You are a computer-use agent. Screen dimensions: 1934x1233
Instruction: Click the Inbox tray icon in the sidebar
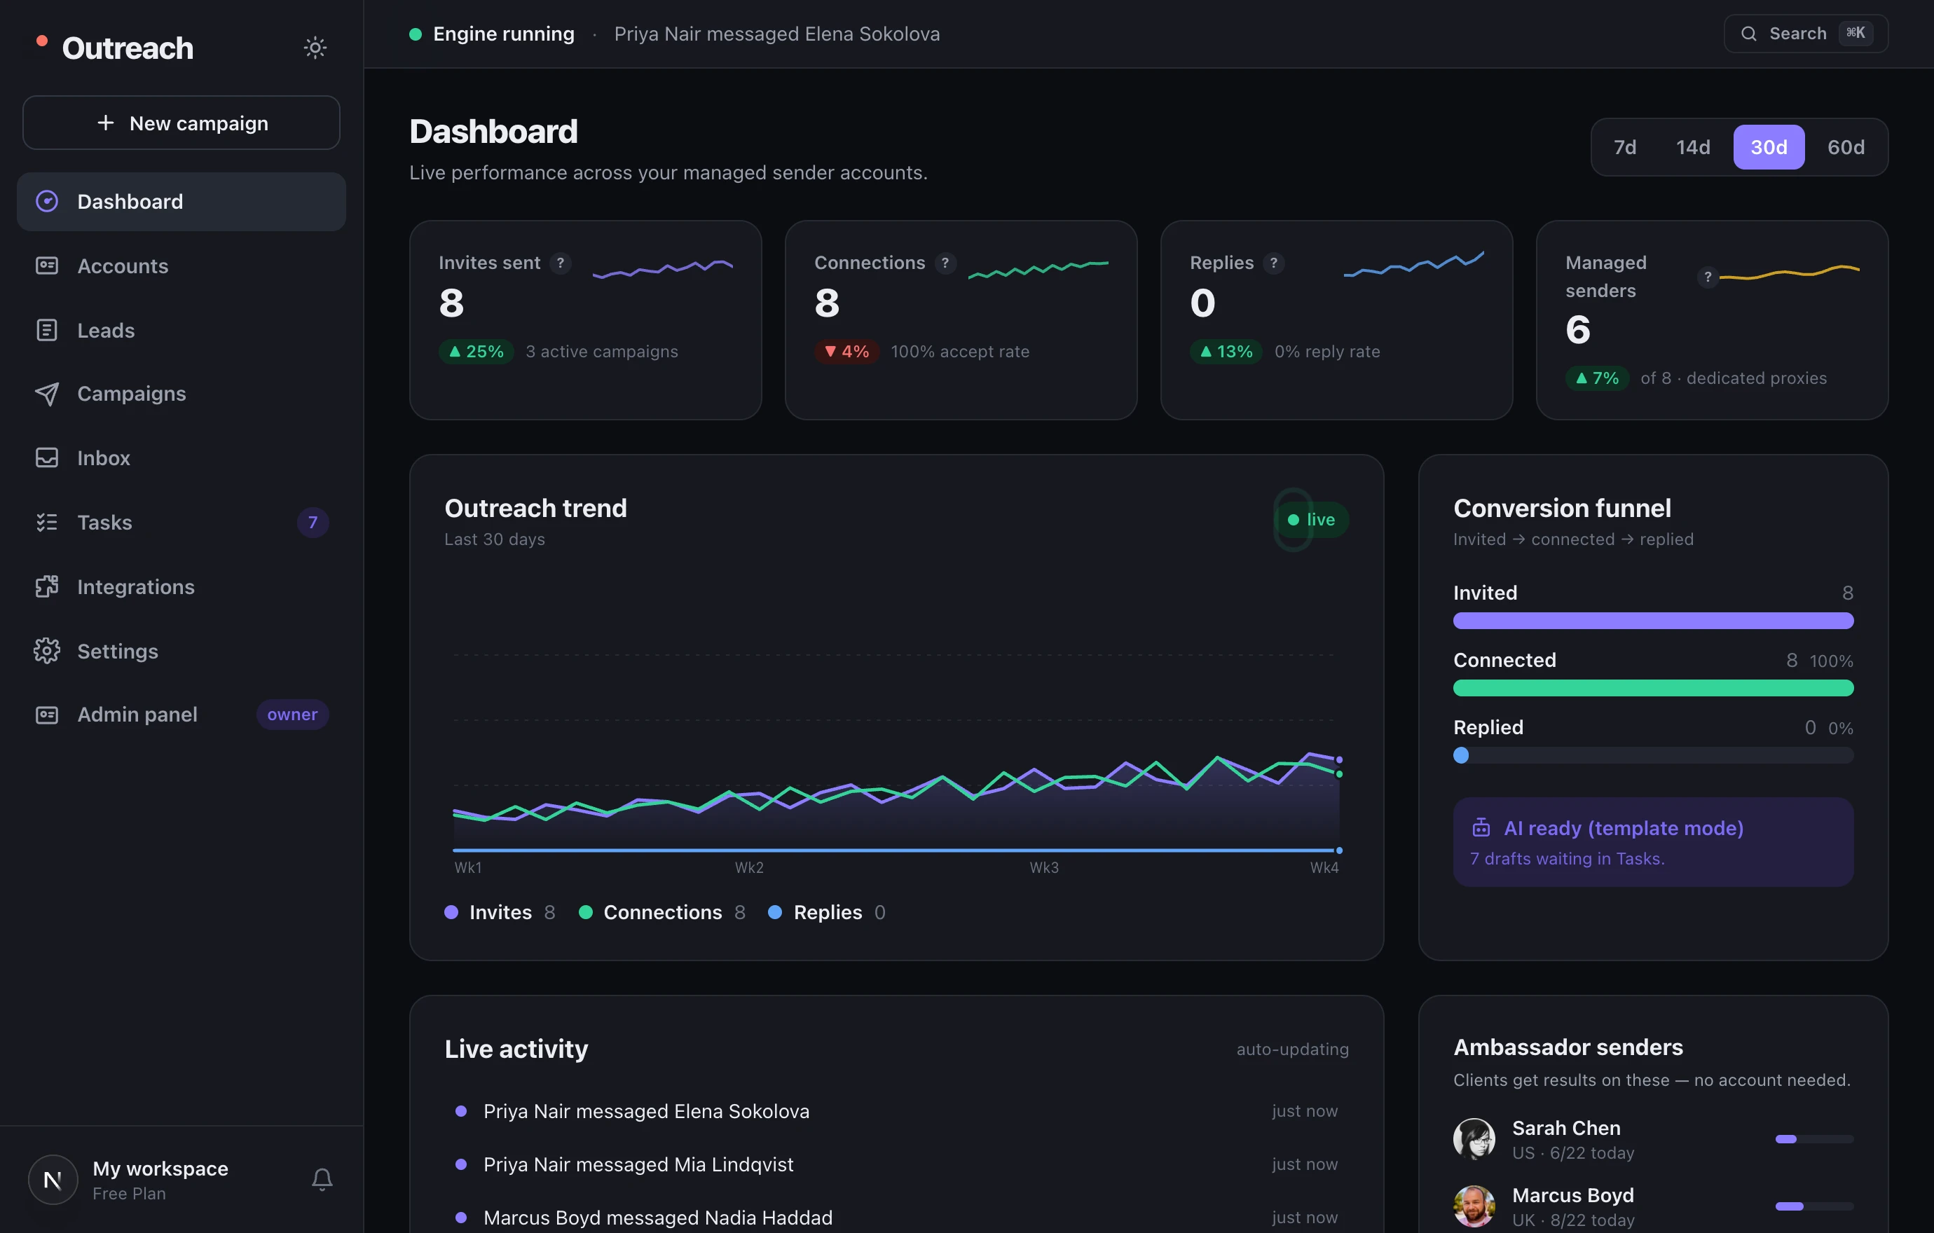46,457
